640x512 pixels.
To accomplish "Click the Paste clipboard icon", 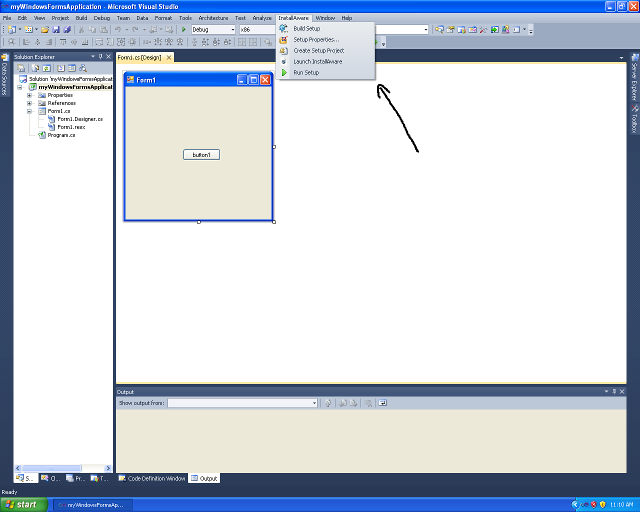I will coord(103,29).
